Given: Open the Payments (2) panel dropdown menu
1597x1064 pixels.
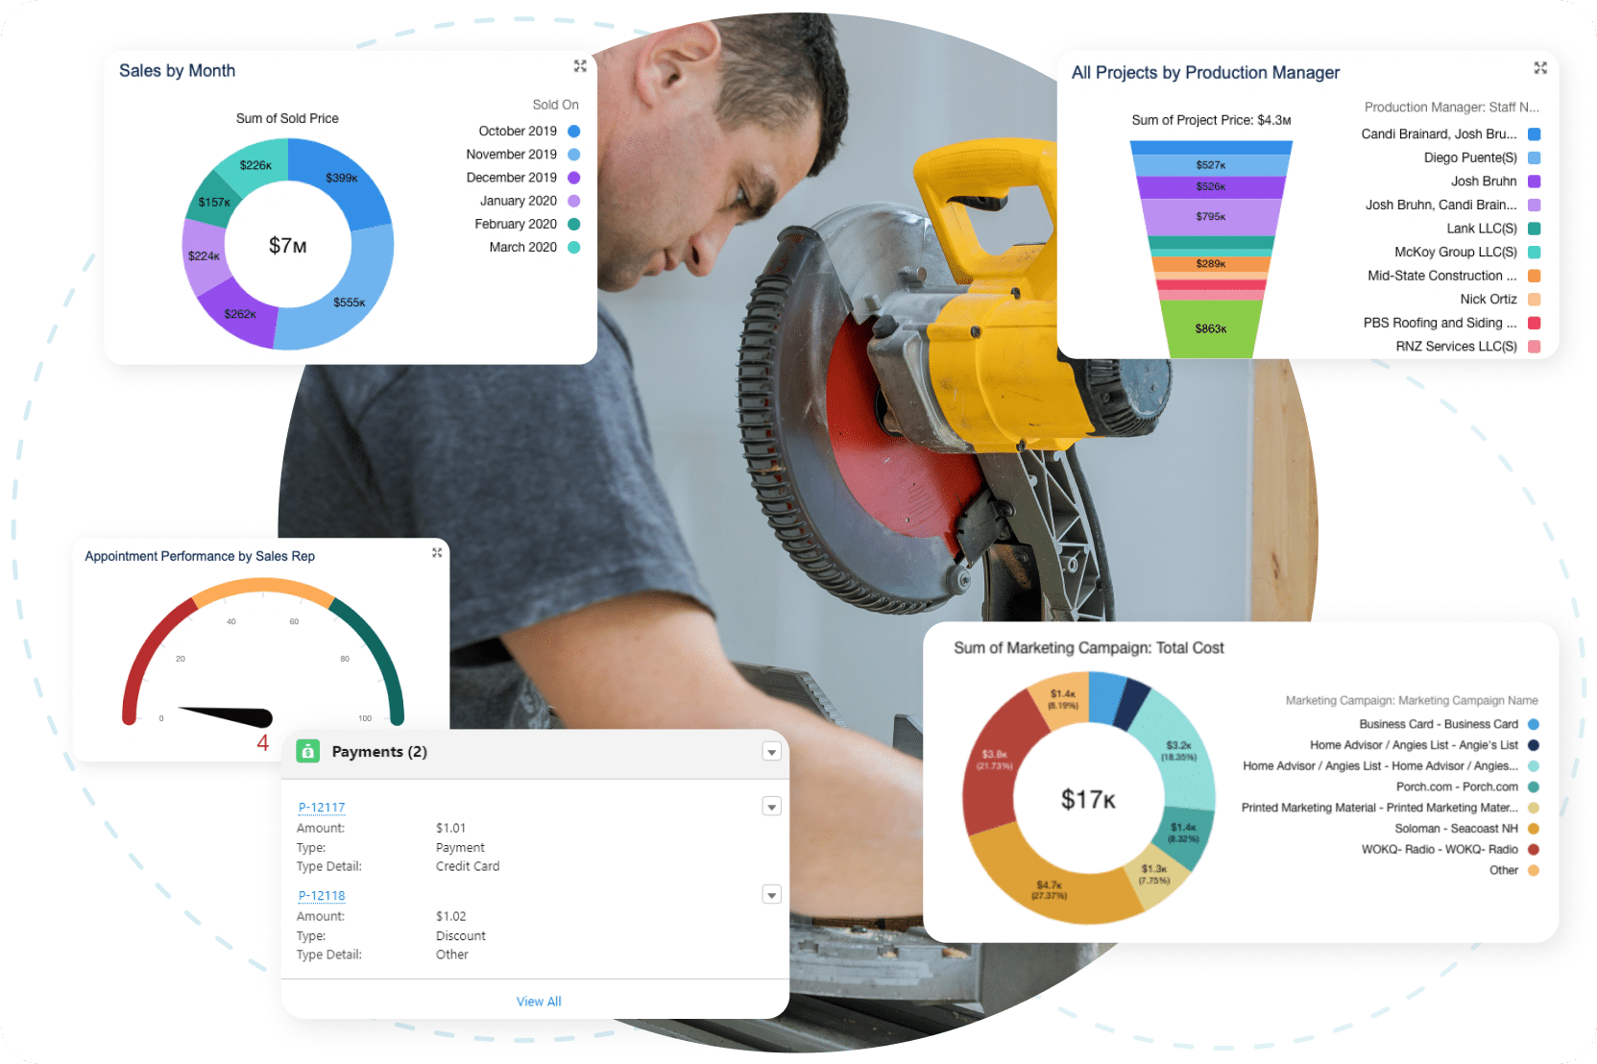Looking at the screenshot, I should [771, 752].
